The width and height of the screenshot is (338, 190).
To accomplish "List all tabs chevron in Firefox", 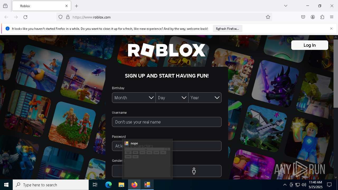I will coord(286,6).
